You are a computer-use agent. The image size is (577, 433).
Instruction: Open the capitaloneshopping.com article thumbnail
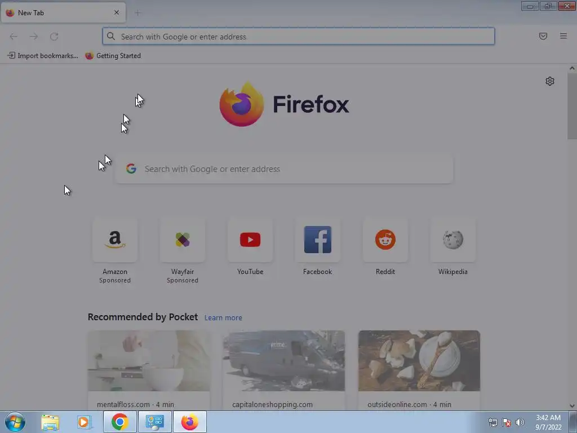point(284,361)
